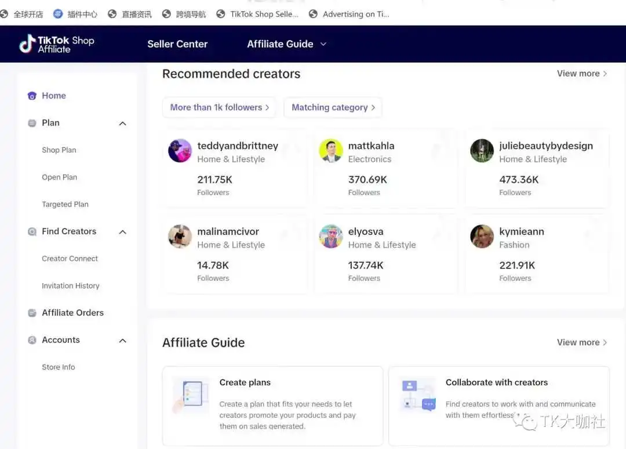Click the Find Creators magnifier icon

[32, 231]
